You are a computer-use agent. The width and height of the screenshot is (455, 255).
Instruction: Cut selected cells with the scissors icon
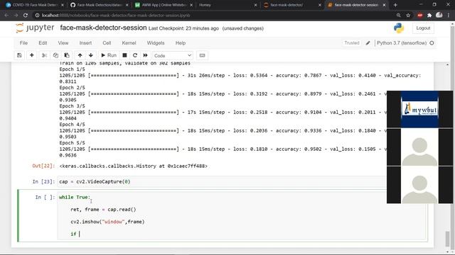[x=44, y=55]
